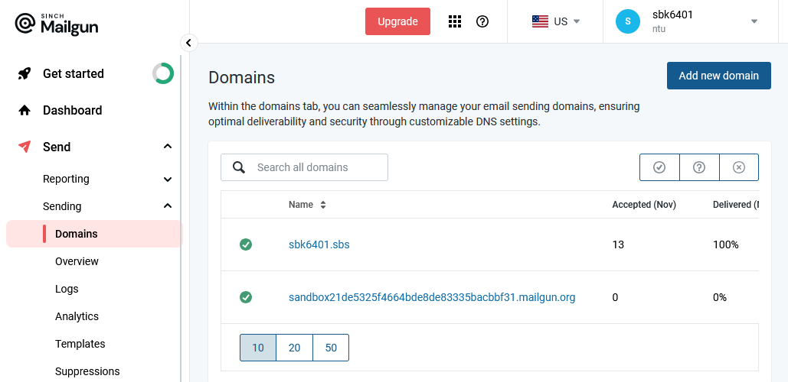Click the green check beside sbk6401.sbs
This screenshot has width=788, height=382.
point(246,244)
